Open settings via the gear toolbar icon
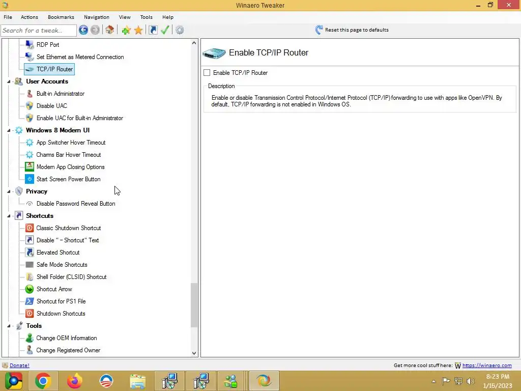521x391 pixels. 180,30
